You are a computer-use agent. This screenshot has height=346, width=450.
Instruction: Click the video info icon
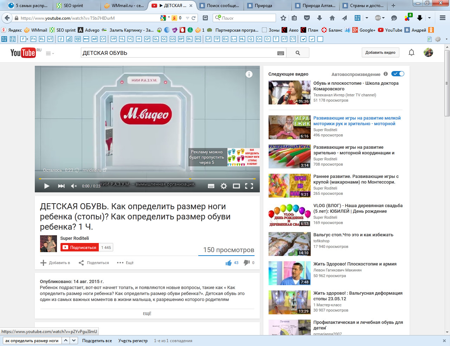coord(249,74)
